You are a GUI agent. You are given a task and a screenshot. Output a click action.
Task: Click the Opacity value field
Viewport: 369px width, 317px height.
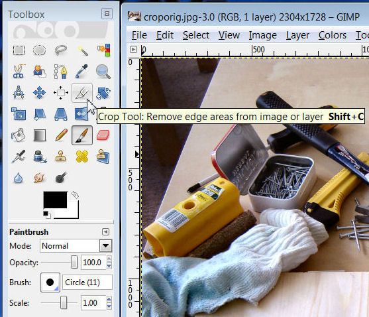(x=93, y=262)
